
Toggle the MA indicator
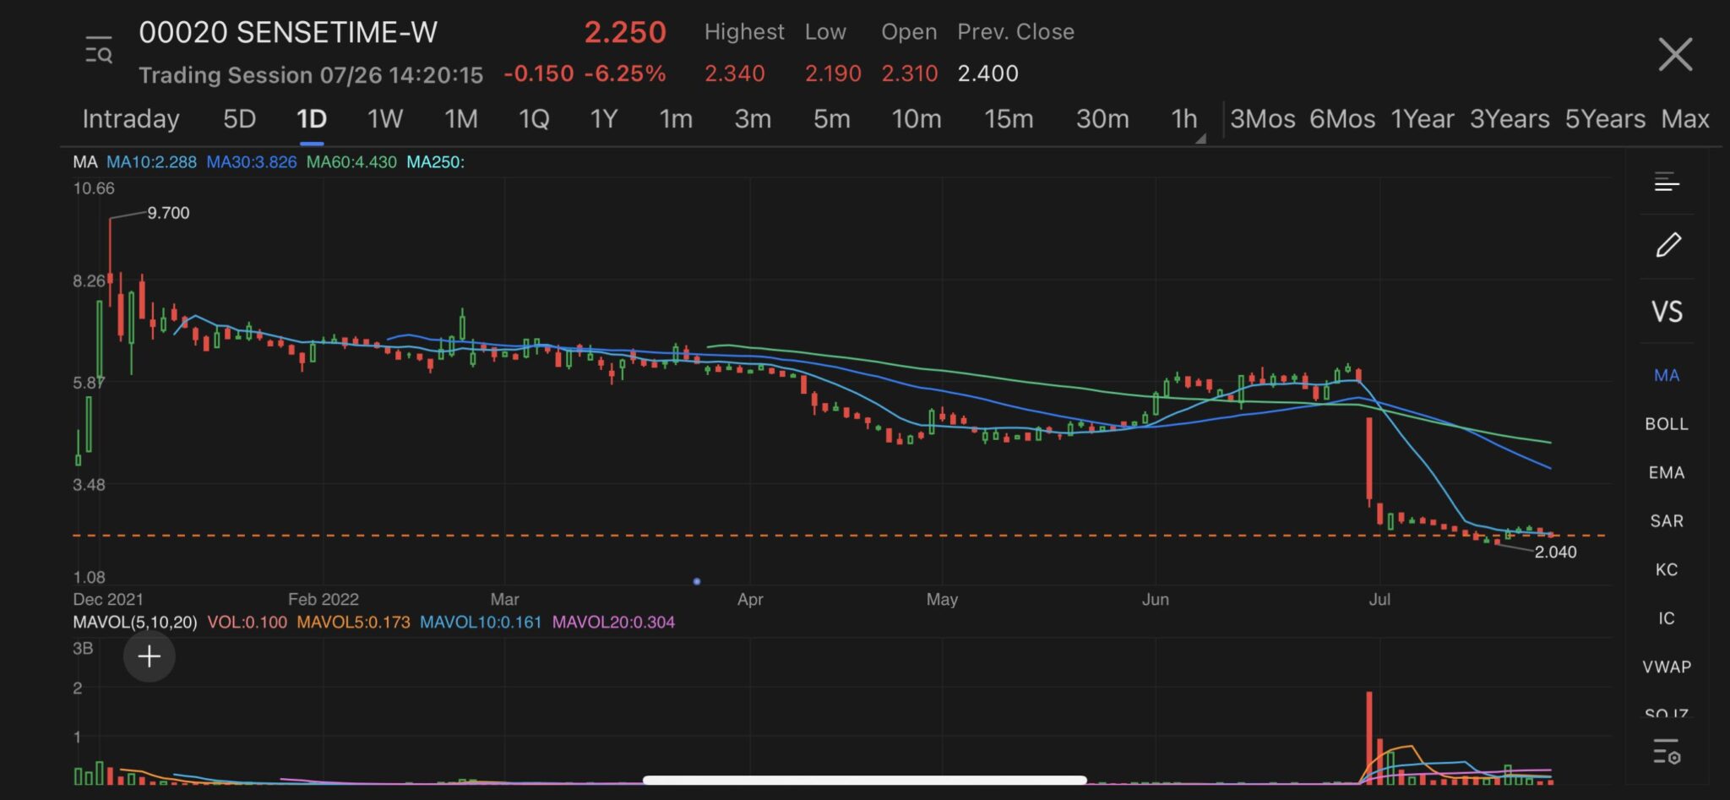pyautogui.click(x=1667, y=375)
